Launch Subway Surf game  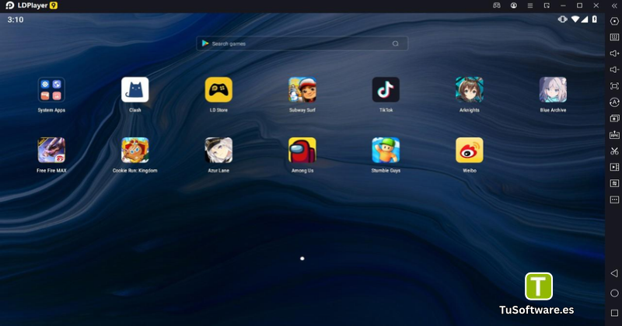tap(302, 90)
